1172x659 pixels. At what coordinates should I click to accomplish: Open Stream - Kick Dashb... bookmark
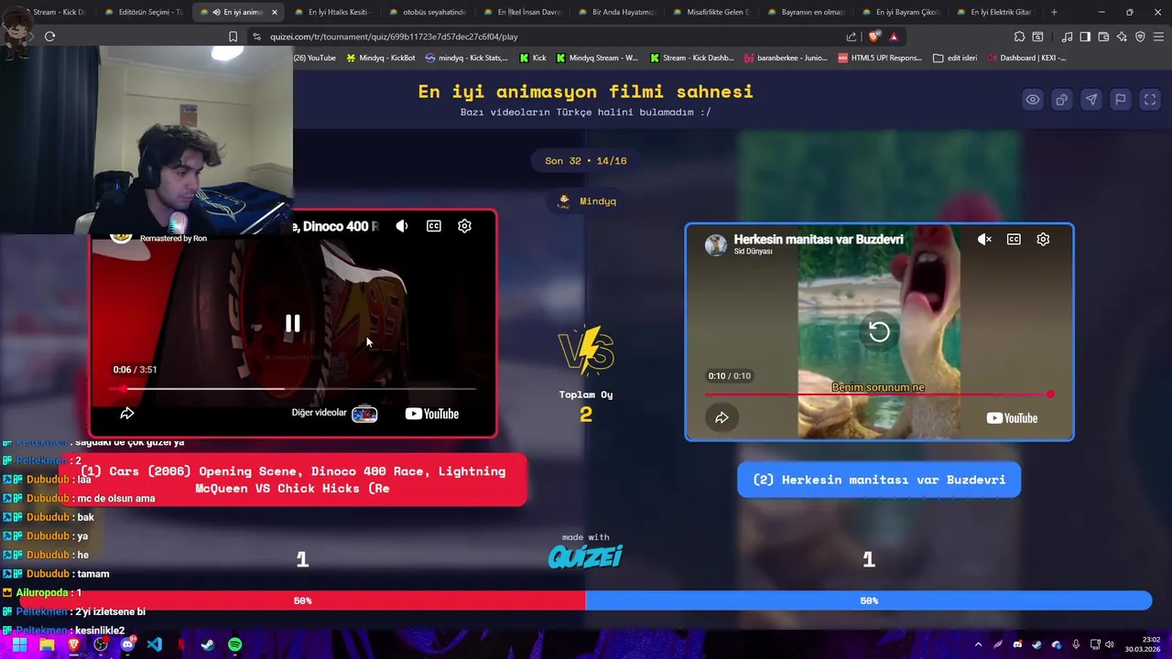point(692,58)
